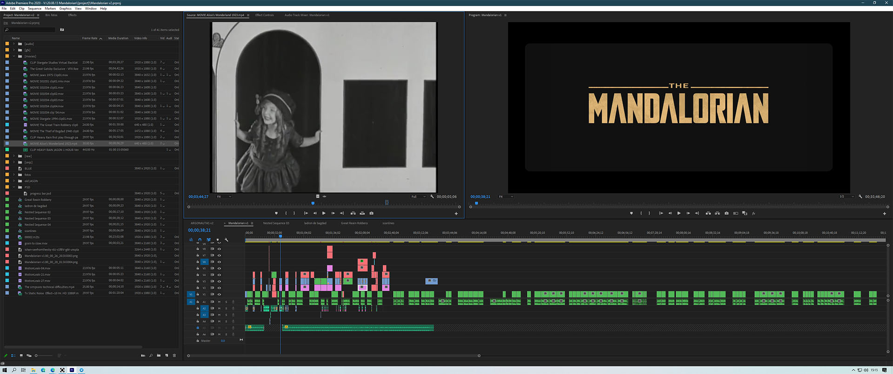Expand the [gfx] bin
This screenshot has width=893, height=374.
click(14, 50)
